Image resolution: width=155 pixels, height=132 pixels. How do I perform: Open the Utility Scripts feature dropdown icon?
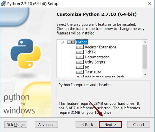click(80, 62)
